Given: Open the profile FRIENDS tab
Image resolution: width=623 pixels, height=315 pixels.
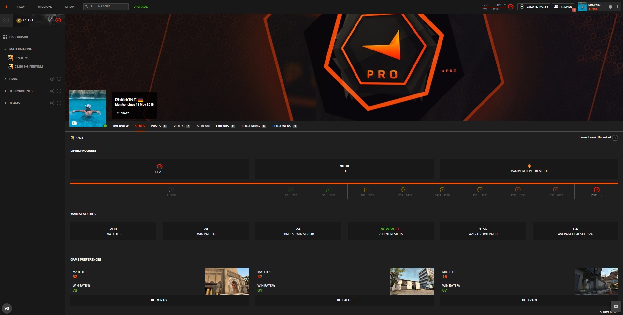Looking at the screenshot, I should 225,126.
